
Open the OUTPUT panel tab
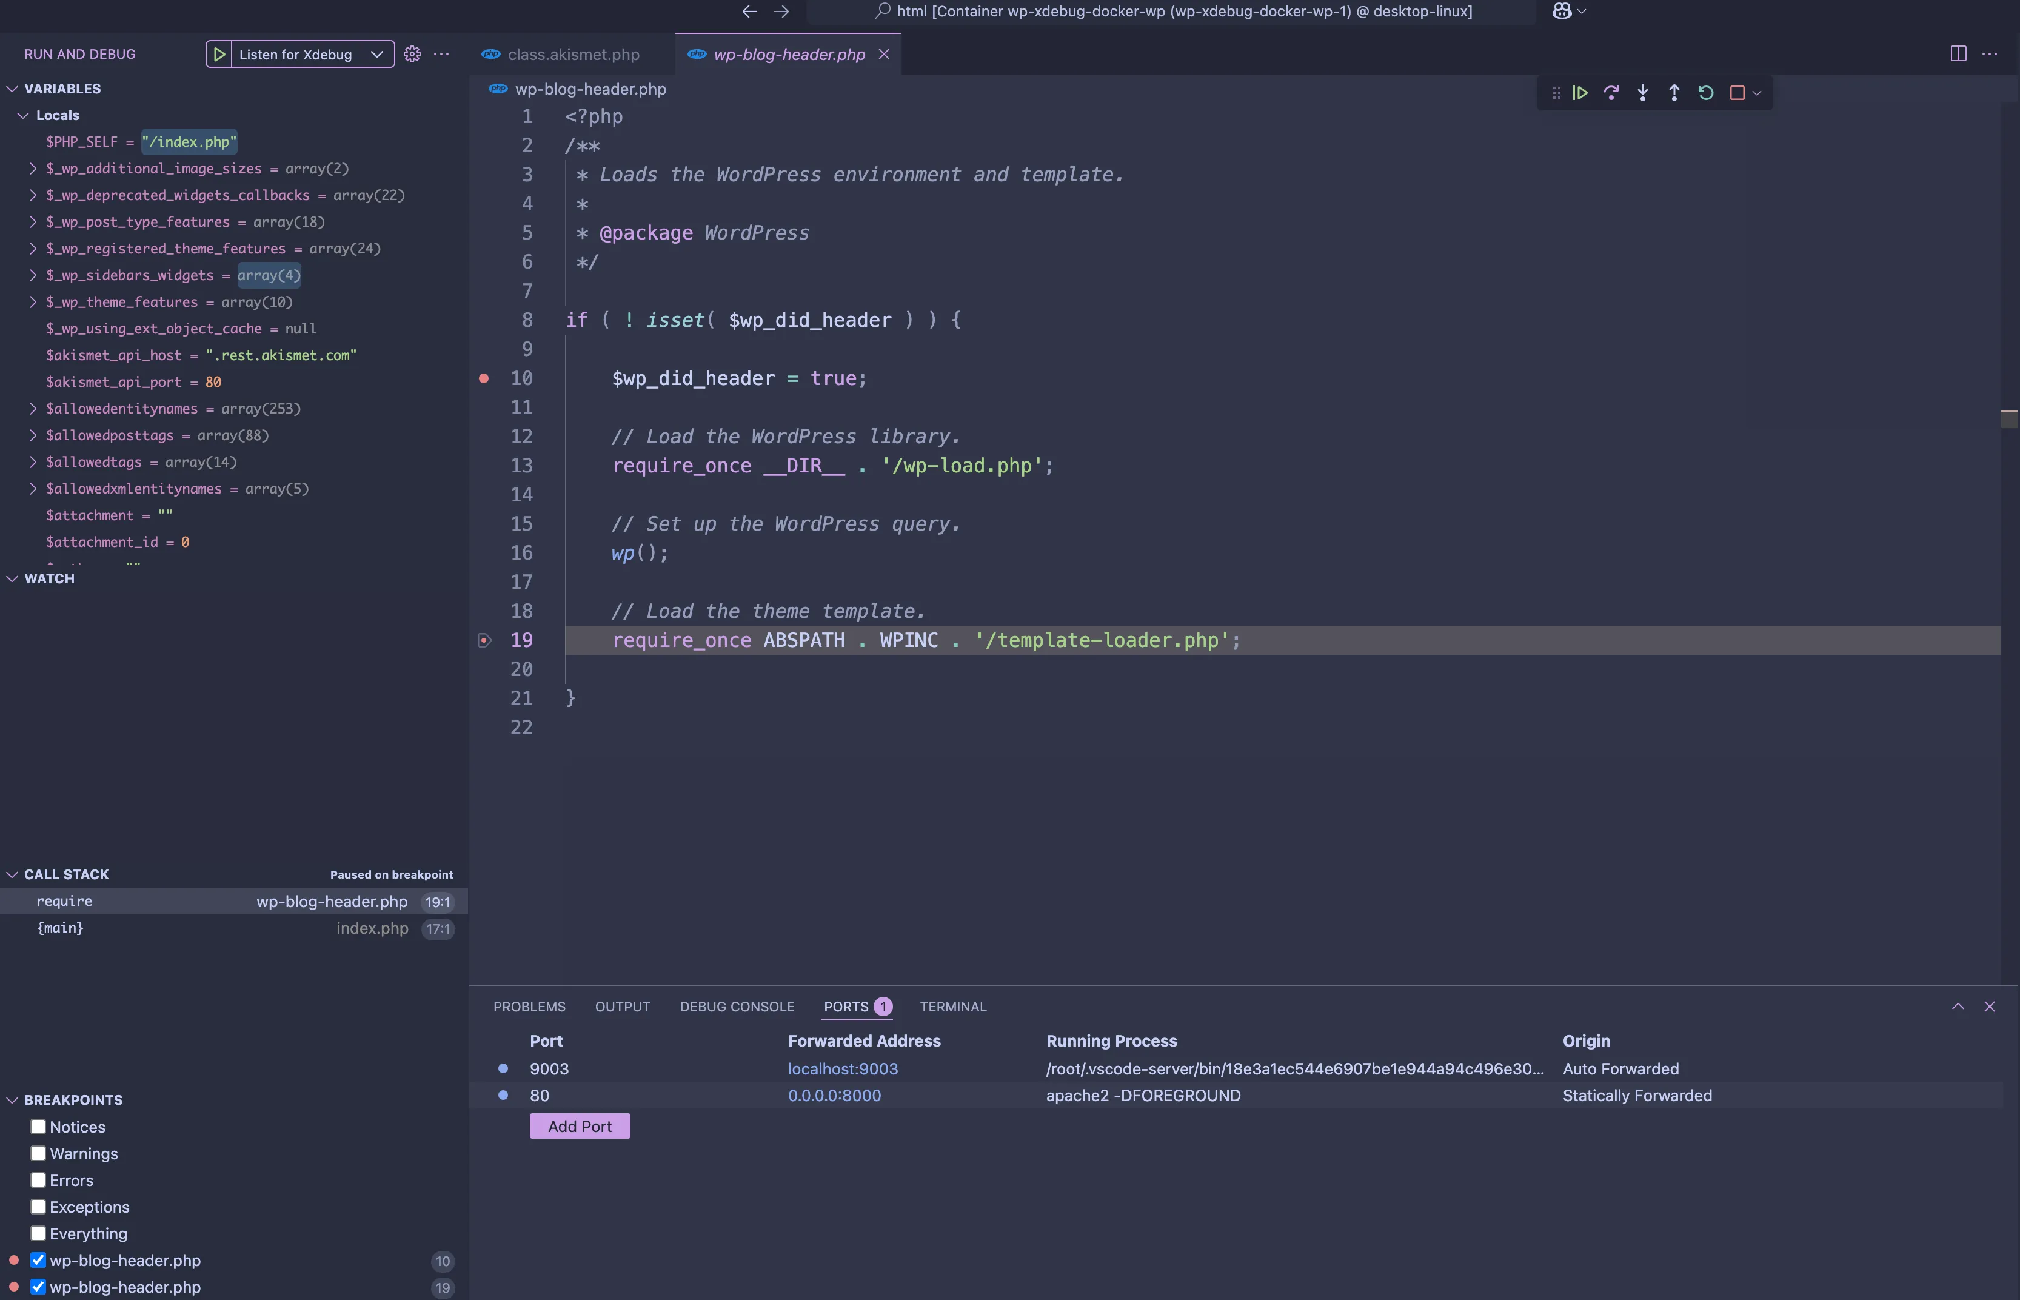[x=623, y=1007]
